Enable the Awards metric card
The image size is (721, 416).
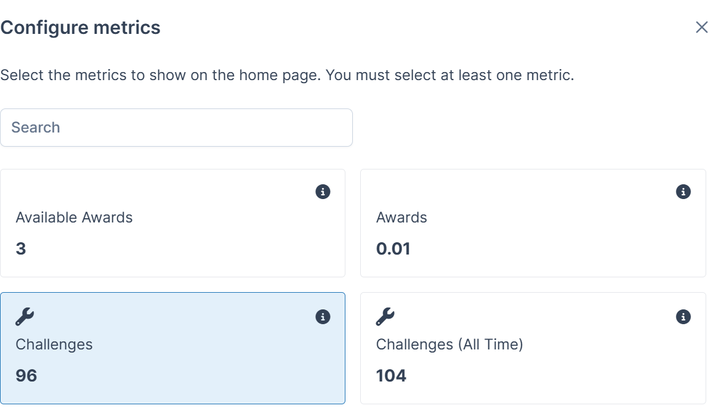coord(533,223)
